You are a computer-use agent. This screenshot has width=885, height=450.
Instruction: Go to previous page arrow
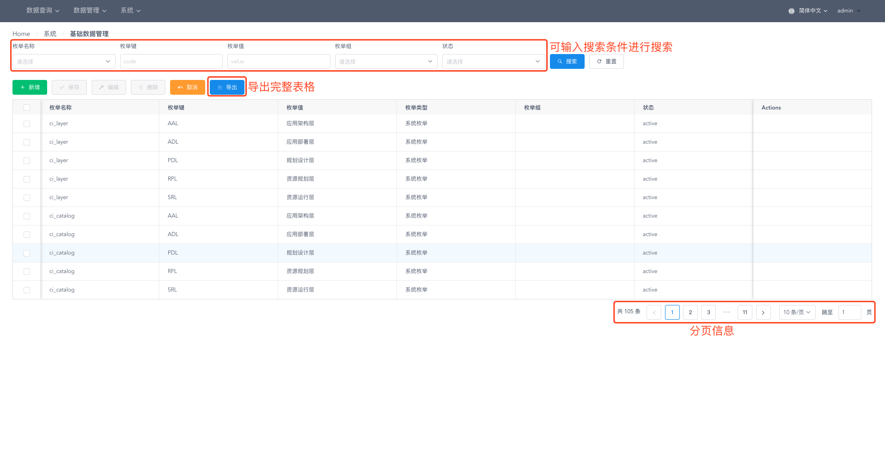pos(654,312)
